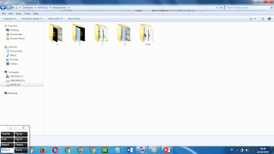Open Firefox from the taskbar
Screen dimensions: 274x154
click(x=43, y=150)
